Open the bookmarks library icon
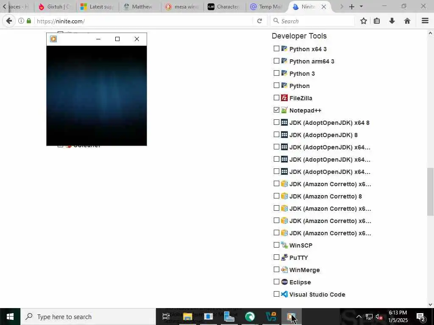This screenshot has width=434, height=325. coord(377,21)
